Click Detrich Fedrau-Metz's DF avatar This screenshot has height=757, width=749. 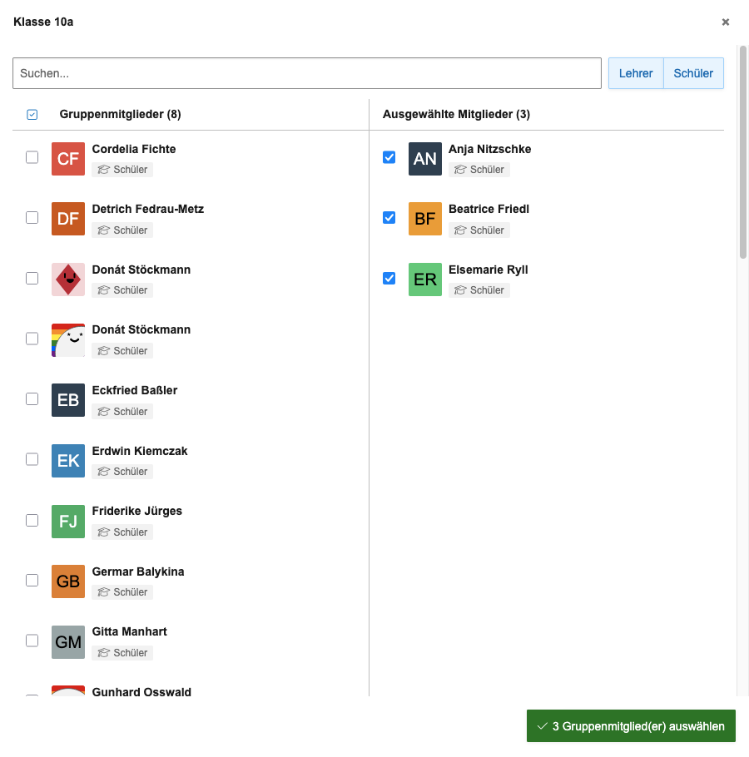tap(68, 219)
